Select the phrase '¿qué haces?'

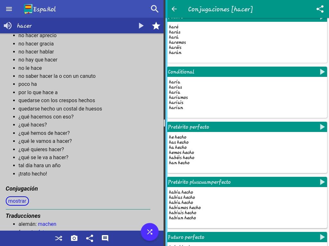32,125
